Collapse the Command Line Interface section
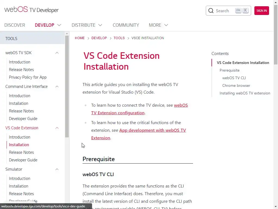 coord(57,87)
